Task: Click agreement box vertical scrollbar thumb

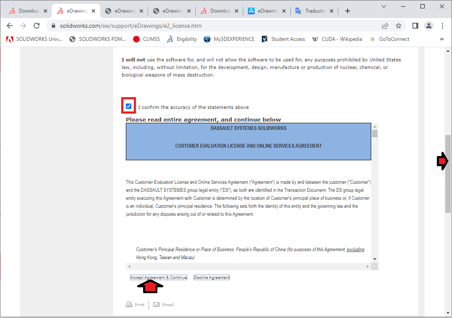Action: click(x=375, y=134)
